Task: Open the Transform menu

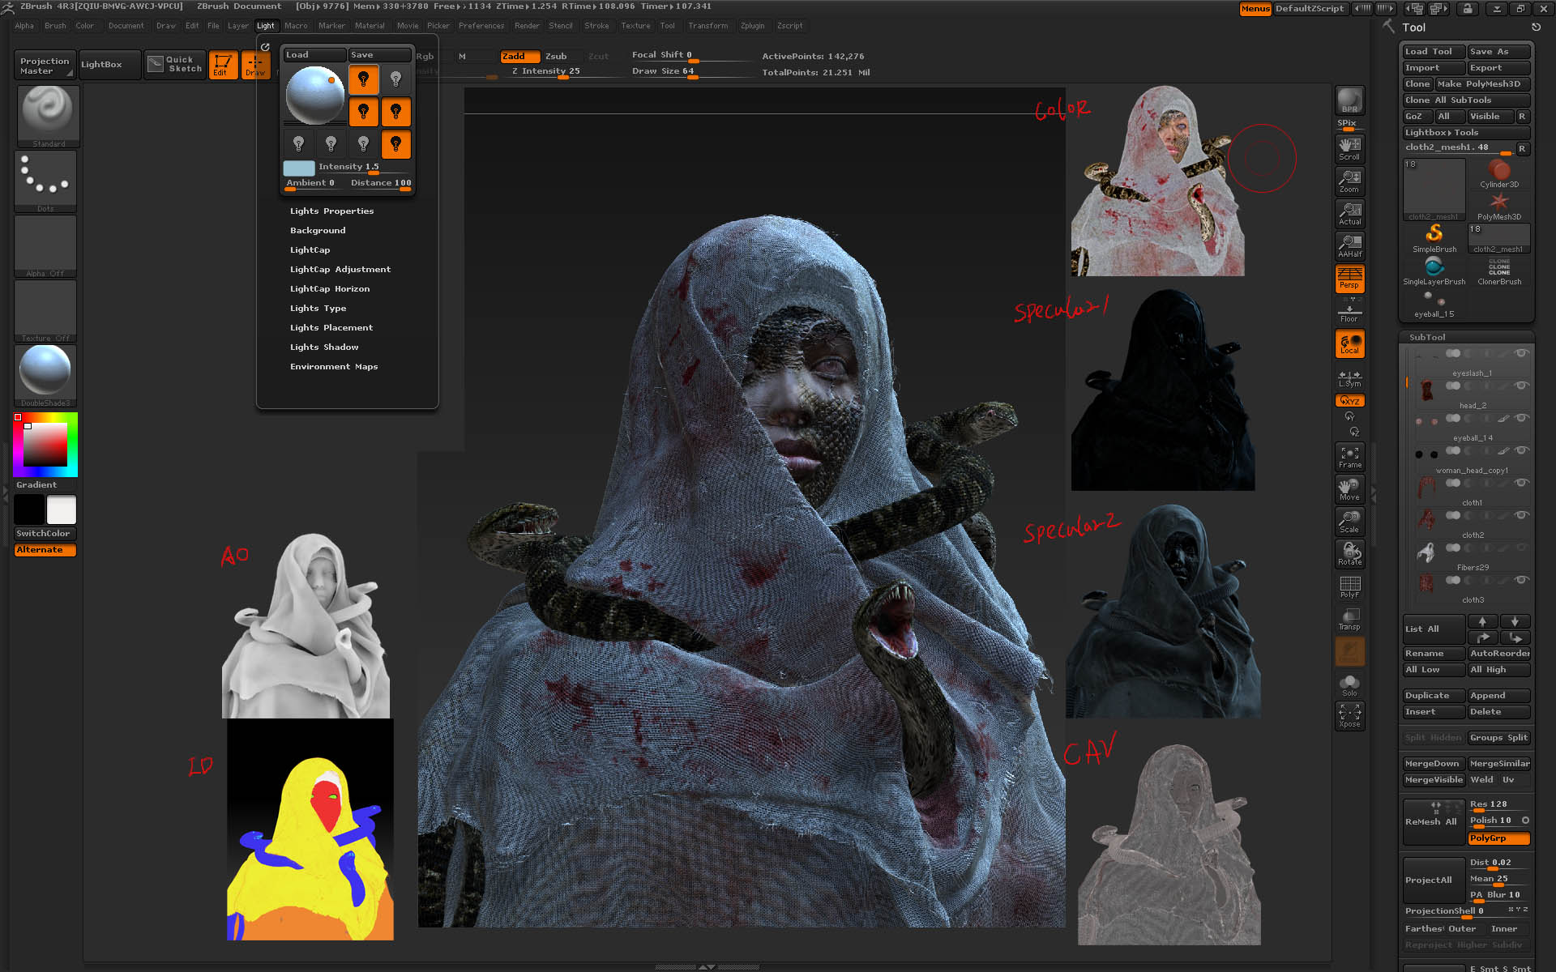Action: click(707, 26)
